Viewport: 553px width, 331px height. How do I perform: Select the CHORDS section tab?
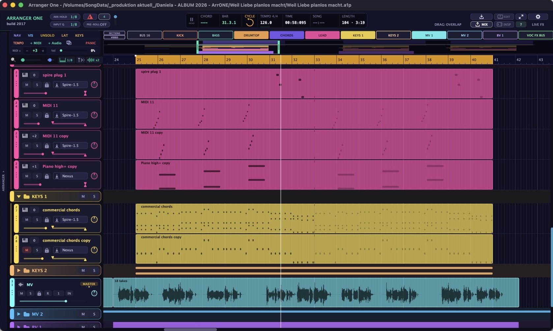pyautogui.click(x=287, y=35)
